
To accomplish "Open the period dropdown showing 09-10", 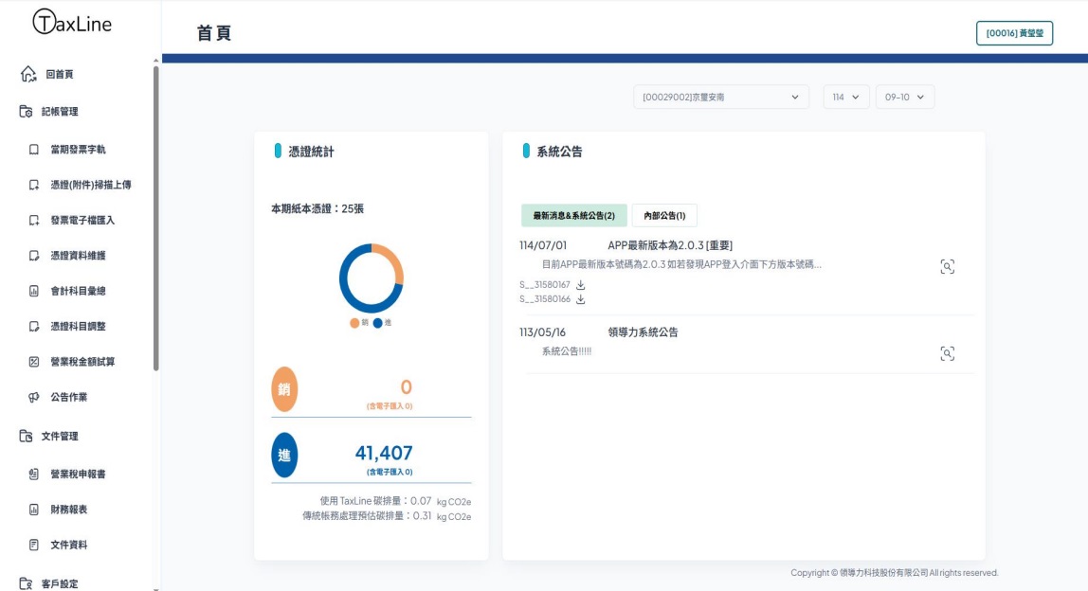I will click(x=904, y=97).
